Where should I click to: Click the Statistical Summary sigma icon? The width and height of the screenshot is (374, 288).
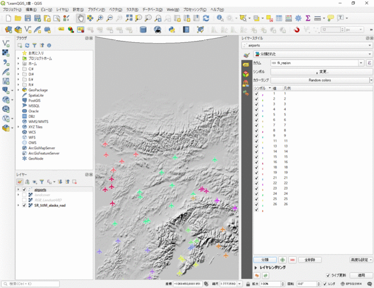click(x=308, y=18)
